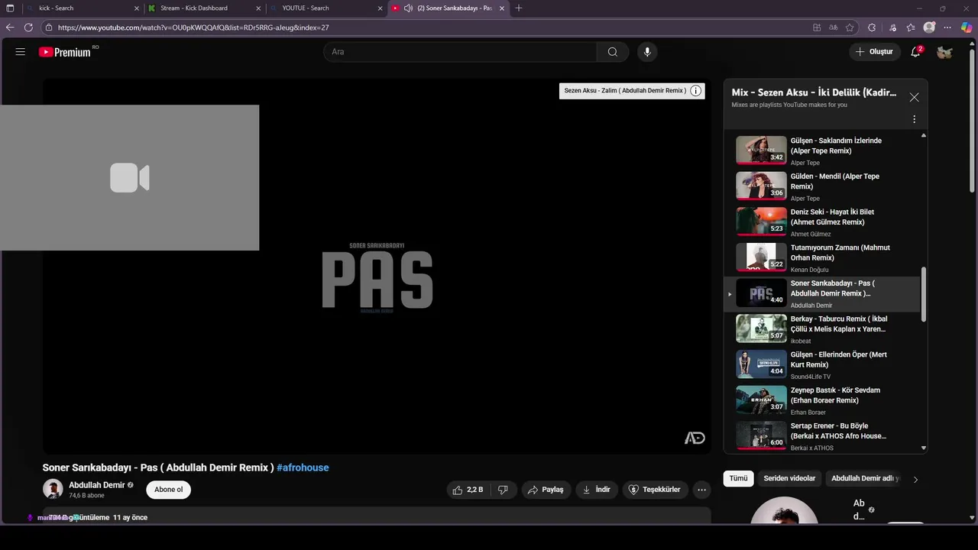Play Gülşen - Ellerinden Öper remix
The image size is (978, 550).
(x=822, y=365)
